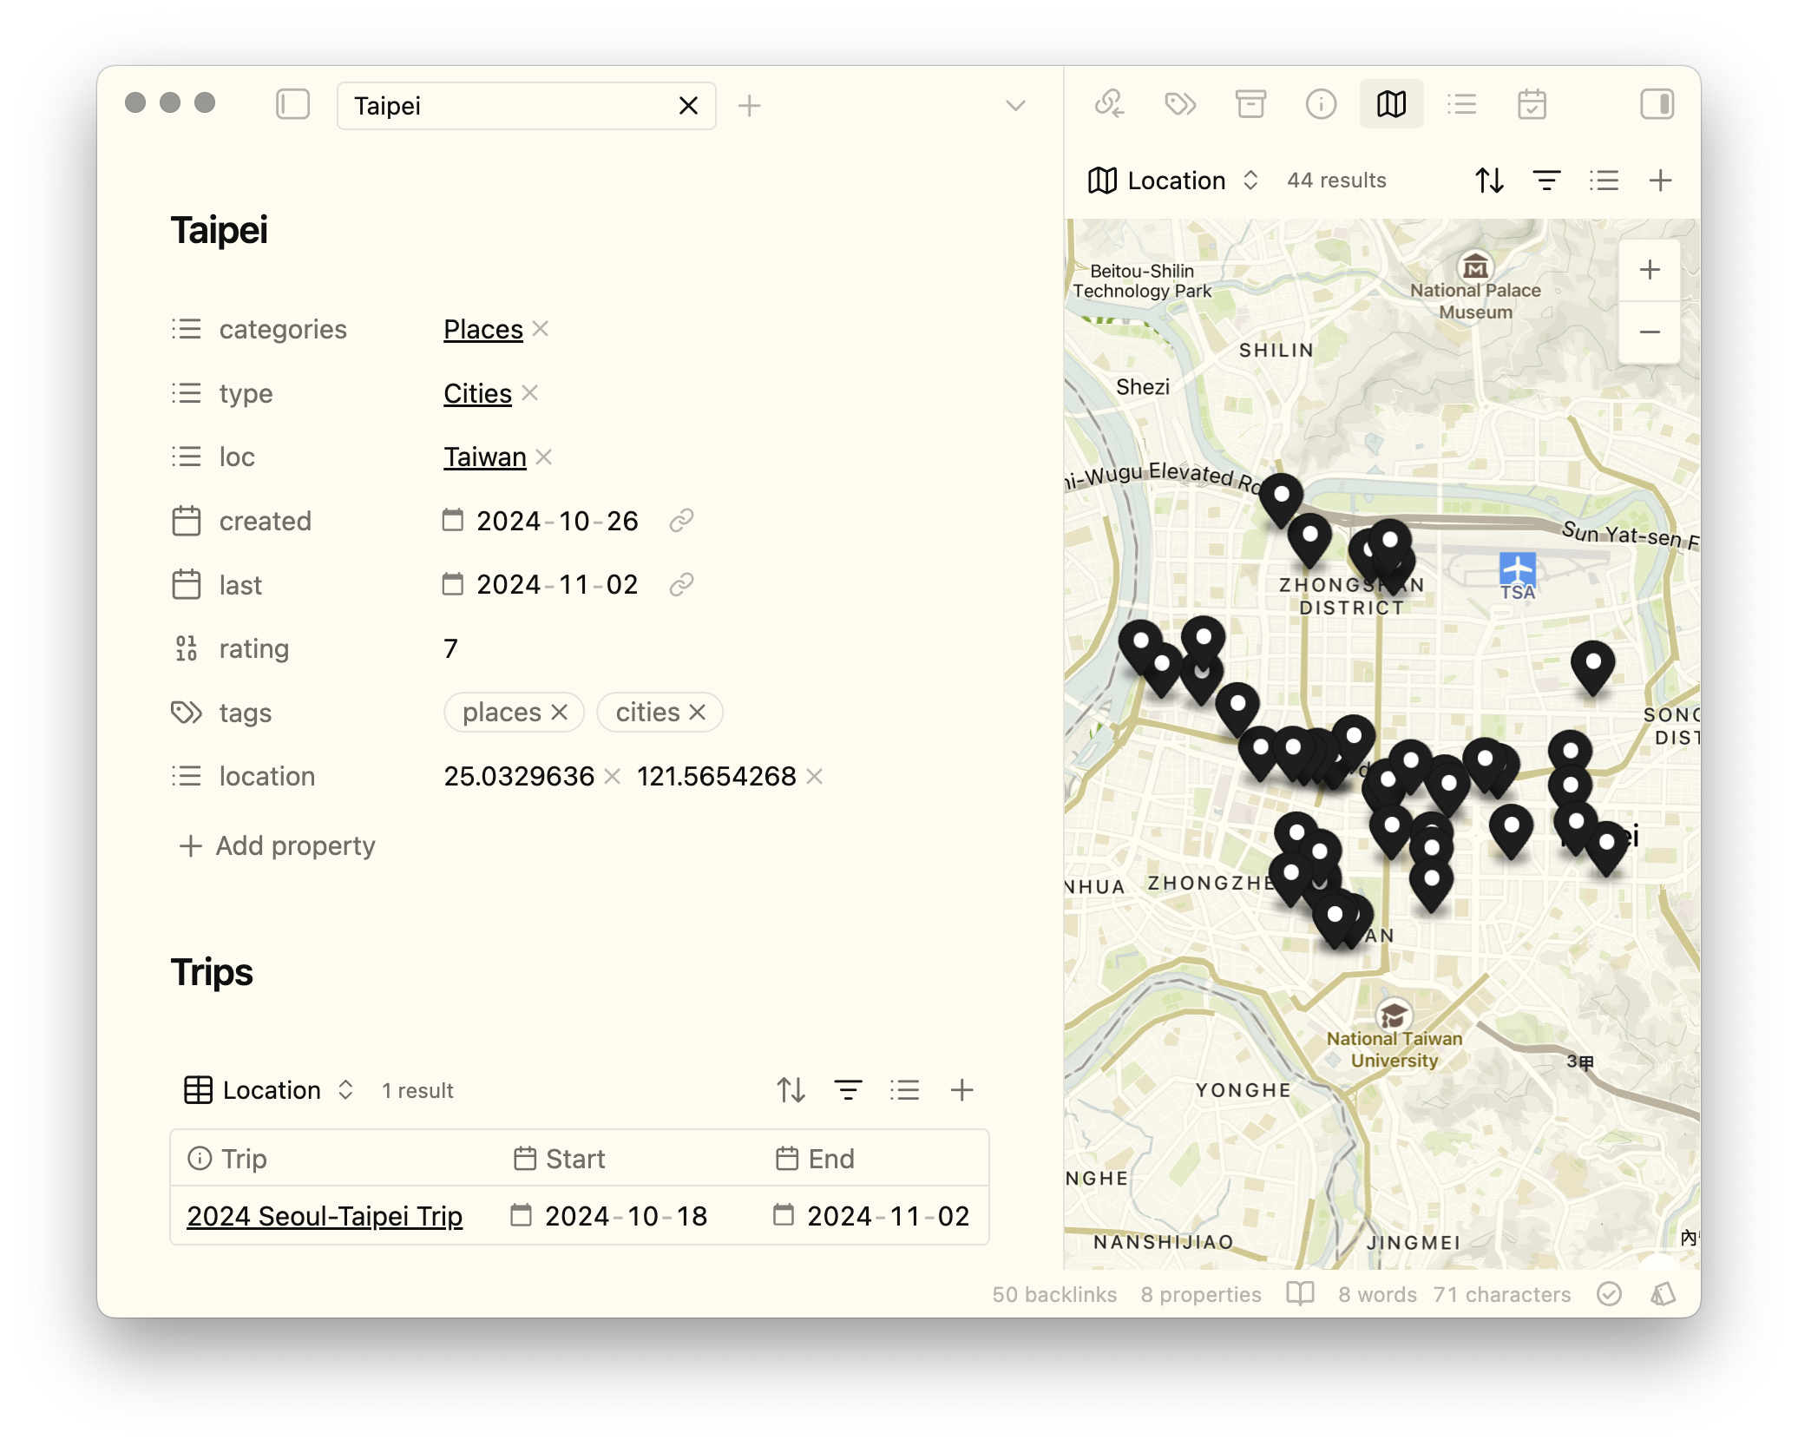Open the file properties info icon
The image size is (1798, 1446).
click(x=1321, y=104)
